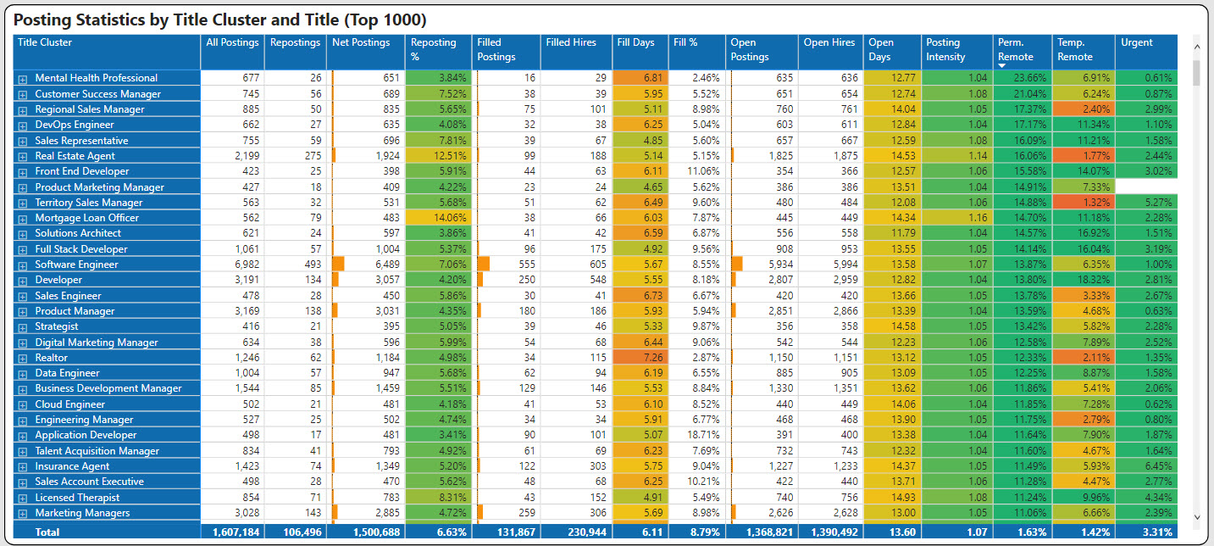Viewport: 1214px width, 546px height.
Task: Sort by Posting Intensity column header
Action: tap(957, 52)
